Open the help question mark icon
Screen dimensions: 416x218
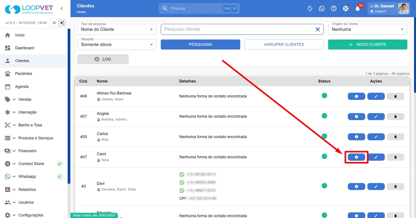click(334, 9)
